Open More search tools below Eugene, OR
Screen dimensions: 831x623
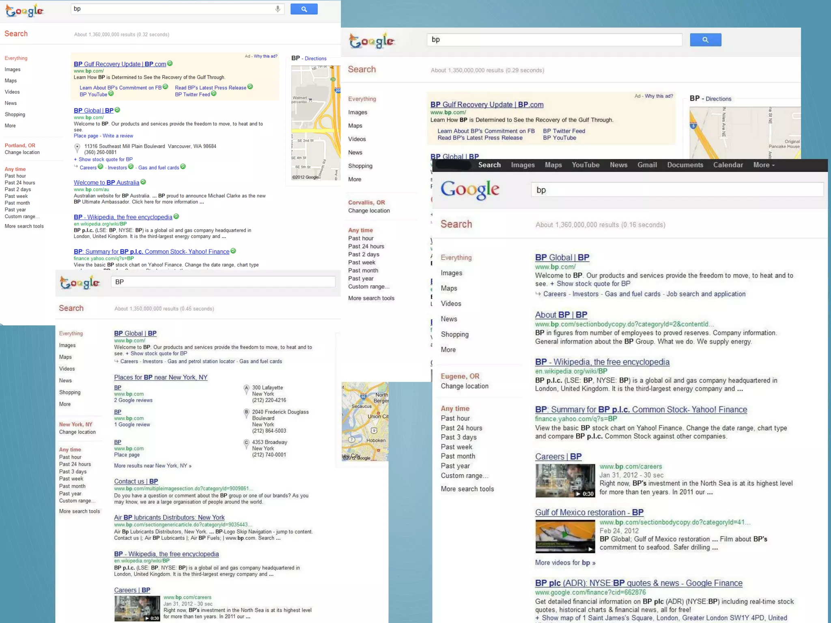click(467, 489)
